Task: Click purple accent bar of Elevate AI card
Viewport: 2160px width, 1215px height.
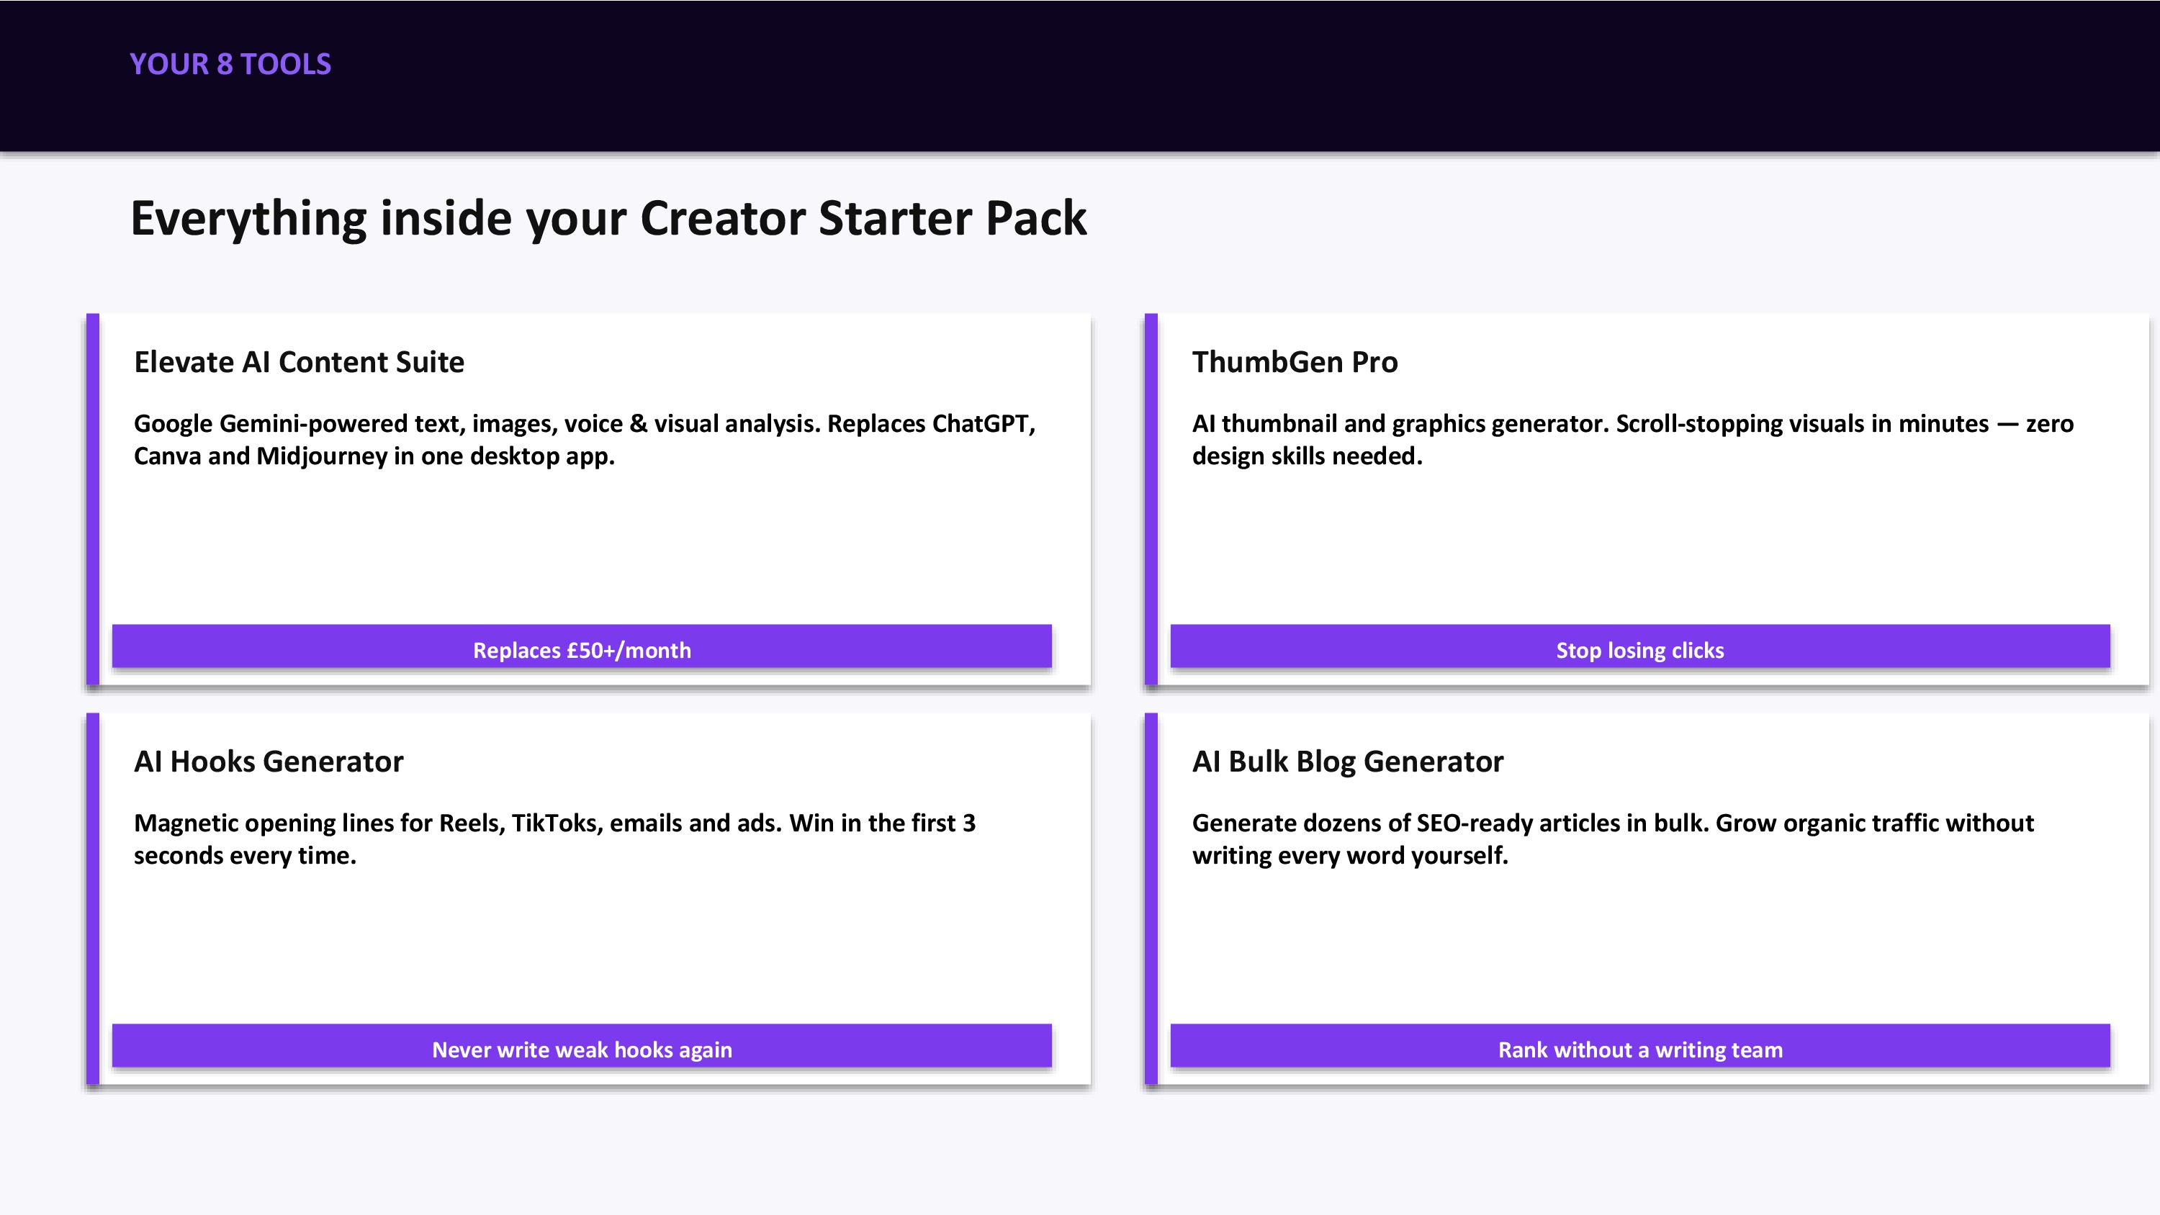Action: click(93, 499)
